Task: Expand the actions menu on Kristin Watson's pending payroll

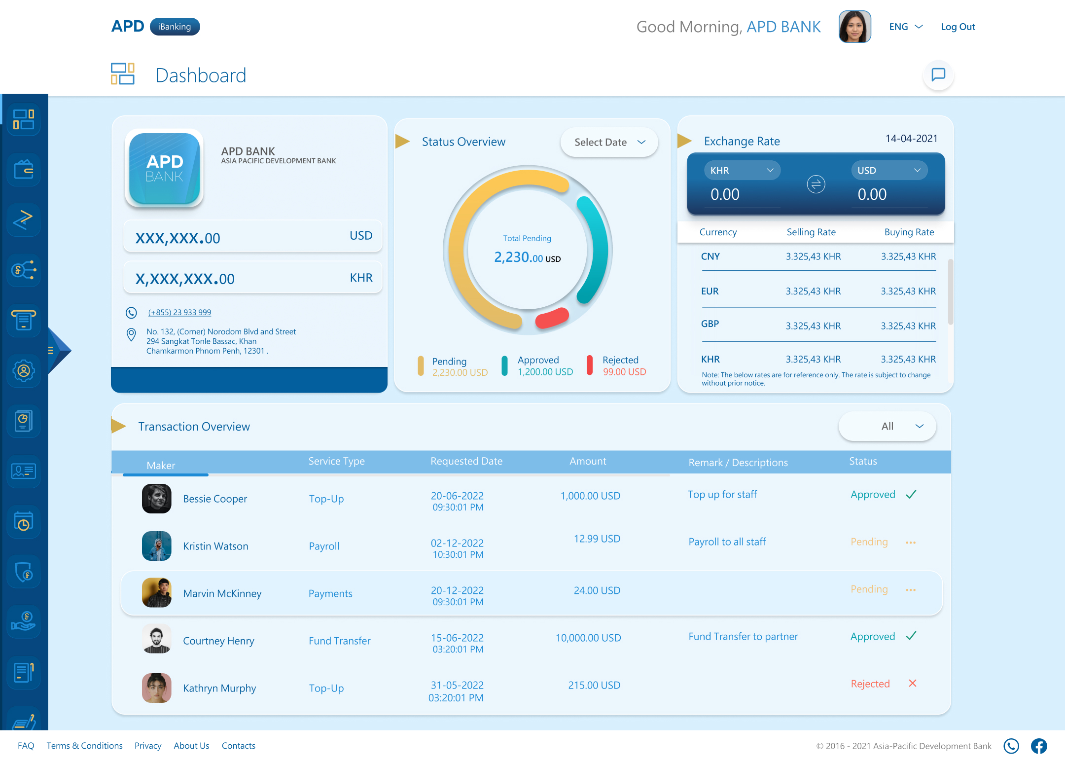Action: [911, 542]
